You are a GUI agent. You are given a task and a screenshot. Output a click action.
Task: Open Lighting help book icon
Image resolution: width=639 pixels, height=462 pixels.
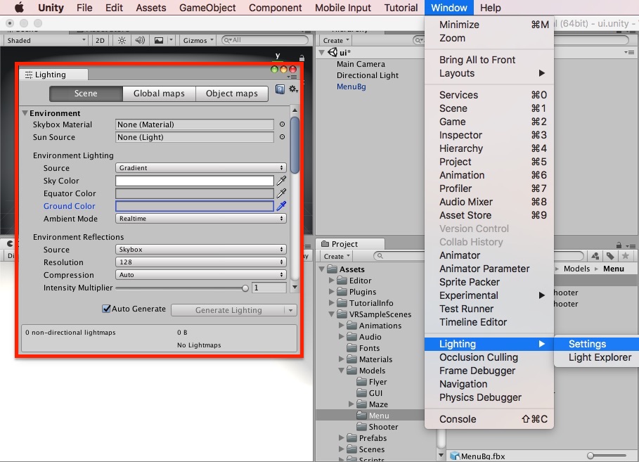coord(280,89)
